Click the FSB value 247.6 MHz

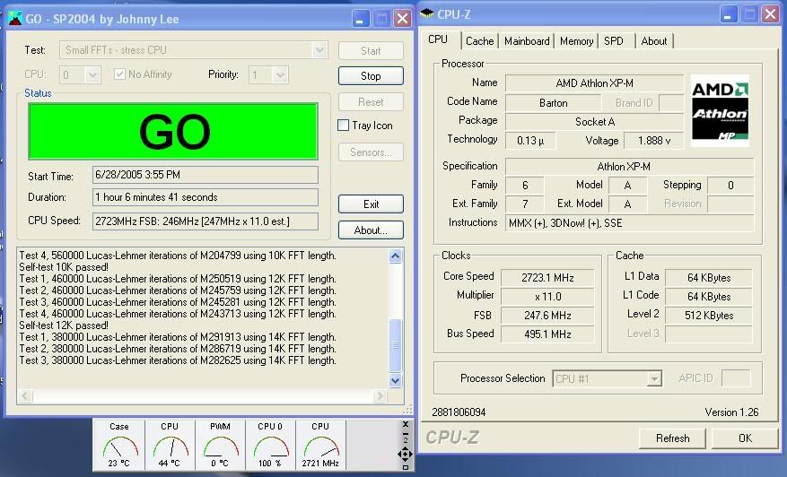point(547,316)
